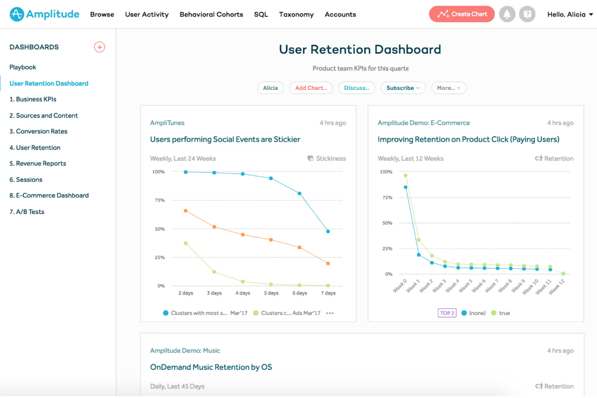Click the Discuss.. button
Viewport: 597px width, 398px height.
point(357,88)
